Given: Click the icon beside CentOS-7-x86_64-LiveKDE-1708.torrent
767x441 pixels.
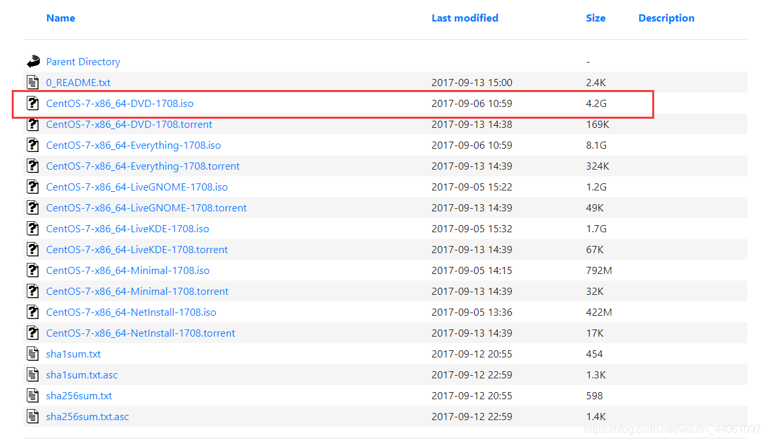Looking at the screenshot, I should [x=33, y=250].
